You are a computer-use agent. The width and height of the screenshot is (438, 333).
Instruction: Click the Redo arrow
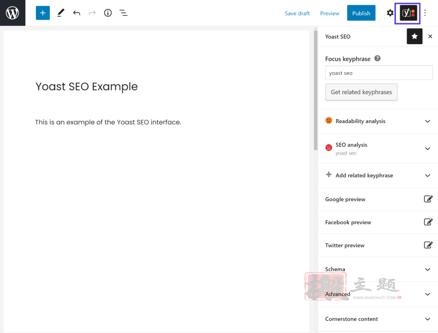(x=92, y=13)
